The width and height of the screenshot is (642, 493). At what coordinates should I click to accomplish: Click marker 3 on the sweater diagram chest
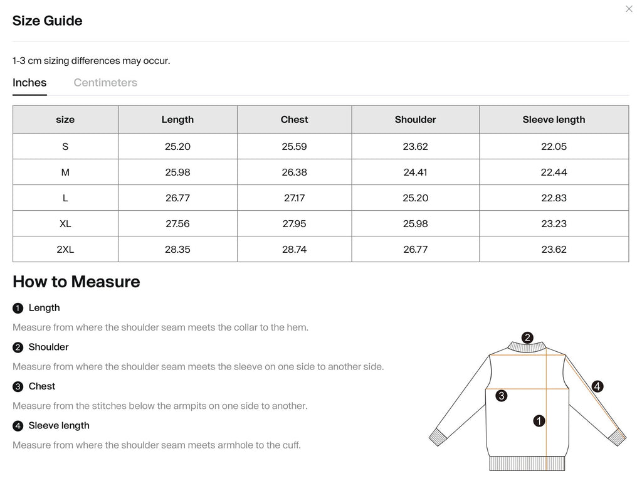[x=500, y=396]
